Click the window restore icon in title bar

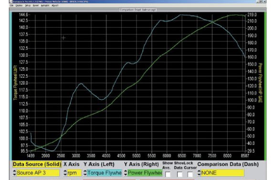[261, 1]
